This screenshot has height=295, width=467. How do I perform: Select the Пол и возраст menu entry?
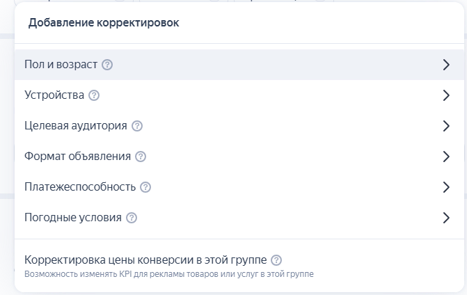point(239,65)
